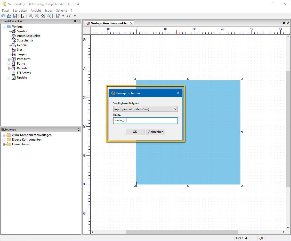
Task: Select Subschema in Template-Explorer
Action: [x=25, y=40]
